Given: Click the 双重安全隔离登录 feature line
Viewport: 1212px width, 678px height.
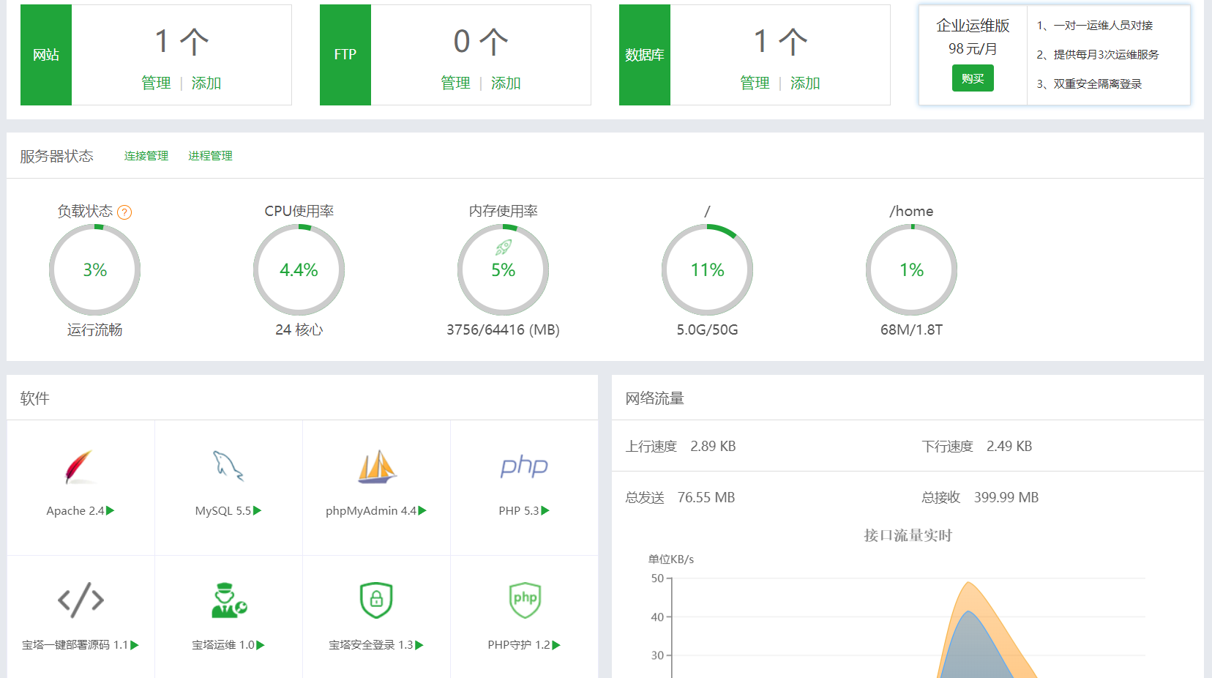Looking at the screenshot, I should [1089, 84].
